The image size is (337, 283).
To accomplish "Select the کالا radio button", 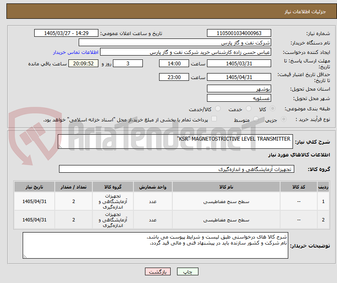I will pyautogui.click(x=272, y=109).
